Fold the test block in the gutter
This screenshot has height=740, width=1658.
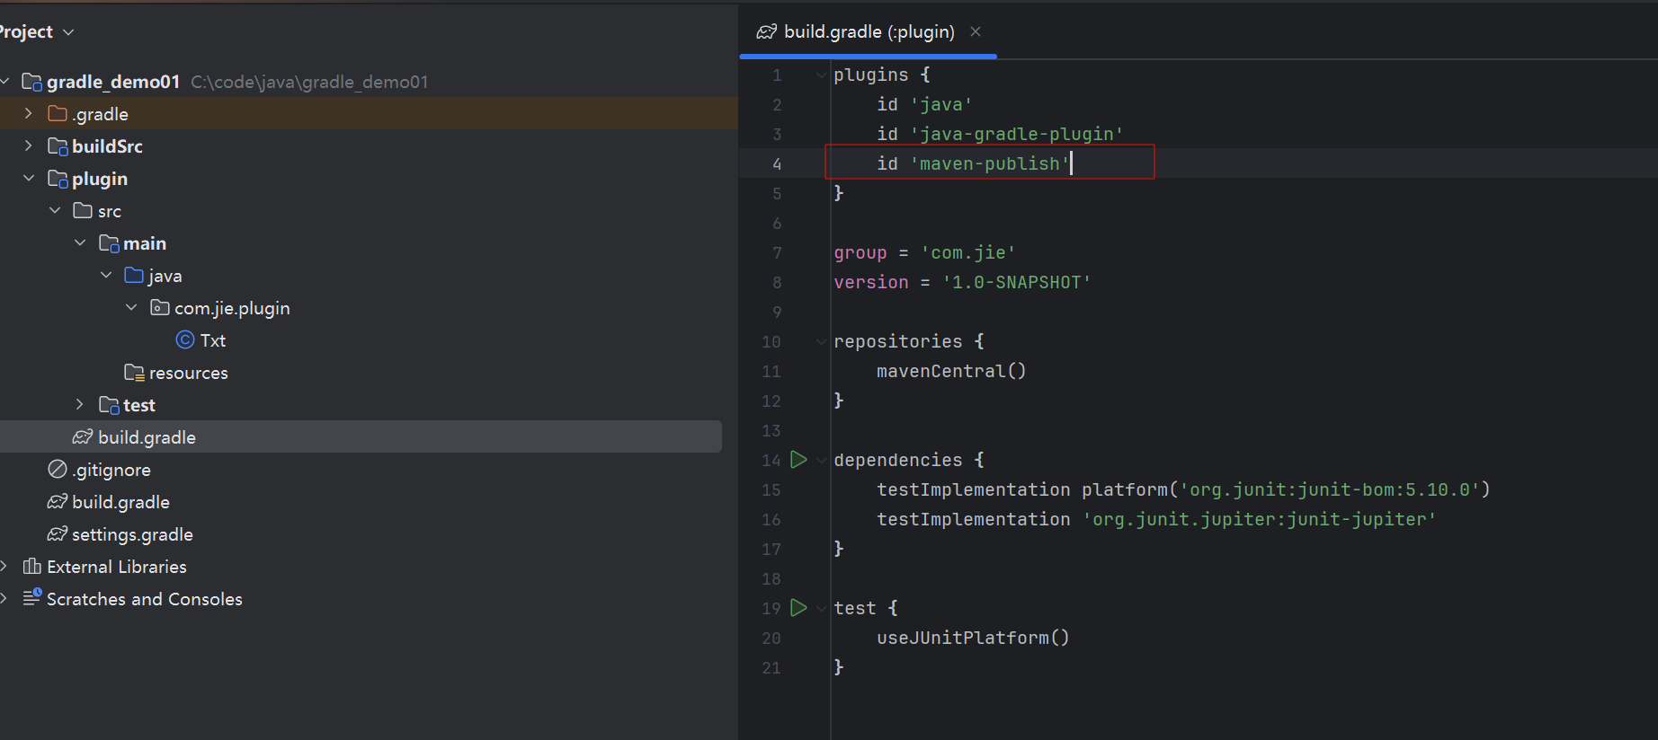coord(821,609)
